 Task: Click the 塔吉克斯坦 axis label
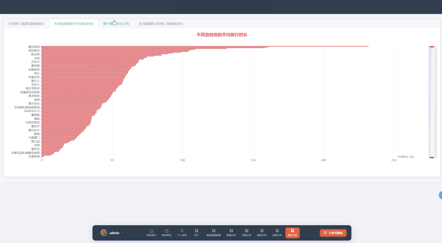click(x=33, y=88)
